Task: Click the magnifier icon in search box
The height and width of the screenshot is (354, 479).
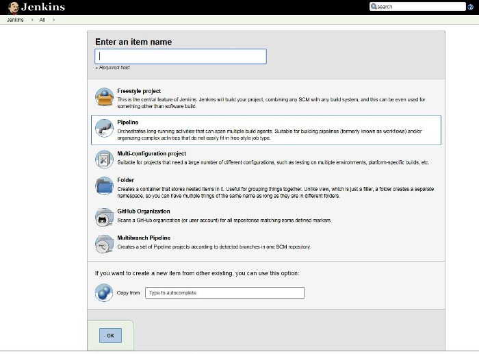Action: [x=374, y=7]
